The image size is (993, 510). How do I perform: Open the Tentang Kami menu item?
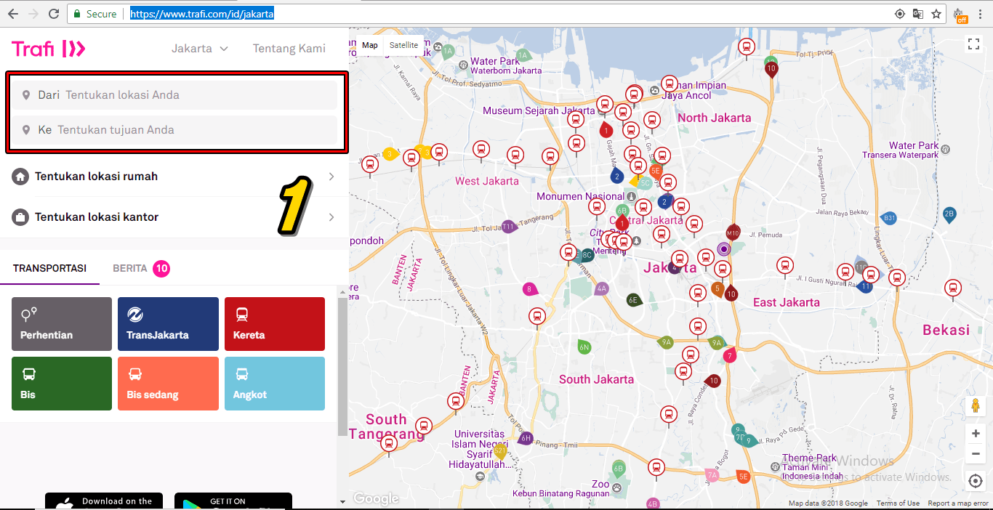[x=289, y=49]
